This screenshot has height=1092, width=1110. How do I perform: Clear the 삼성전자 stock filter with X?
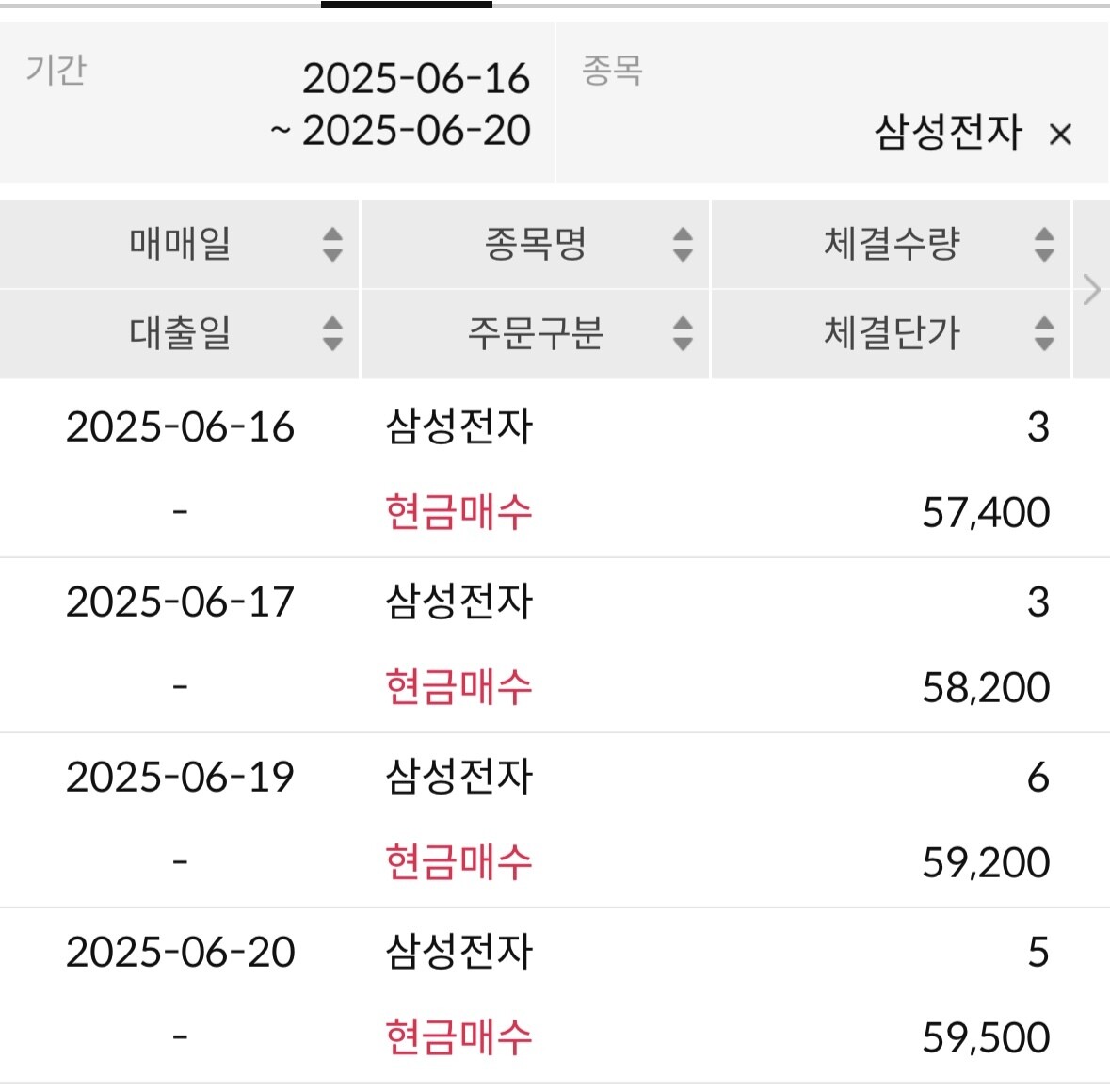pos(1060,134)
